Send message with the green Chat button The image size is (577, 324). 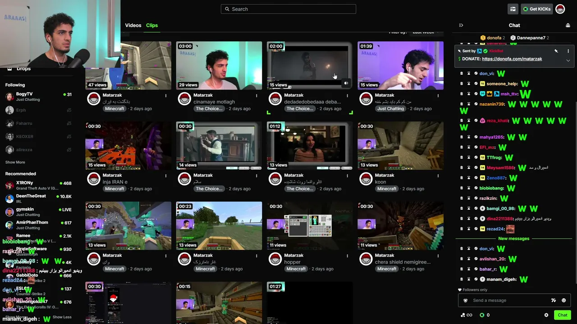click(x=563, y=315)
